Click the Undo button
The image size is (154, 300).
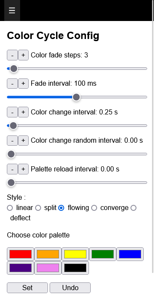click(70, 288)
